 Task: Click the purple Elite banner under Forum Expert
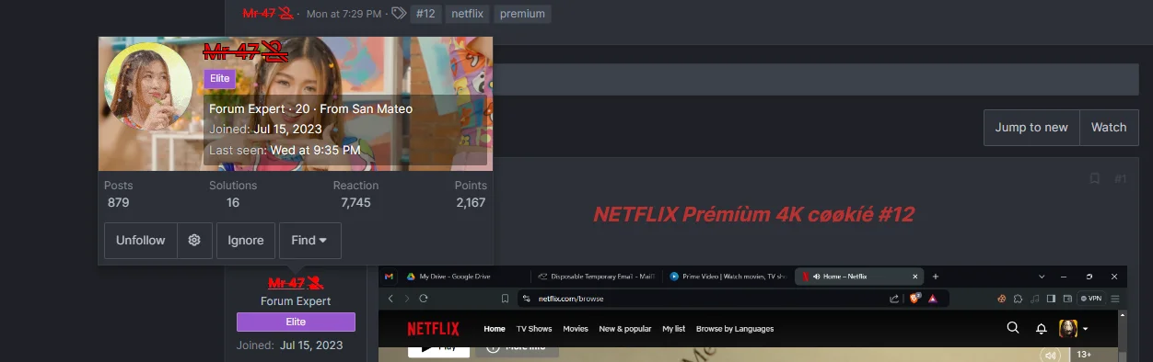pyautogui.click(x=296, y=322)
